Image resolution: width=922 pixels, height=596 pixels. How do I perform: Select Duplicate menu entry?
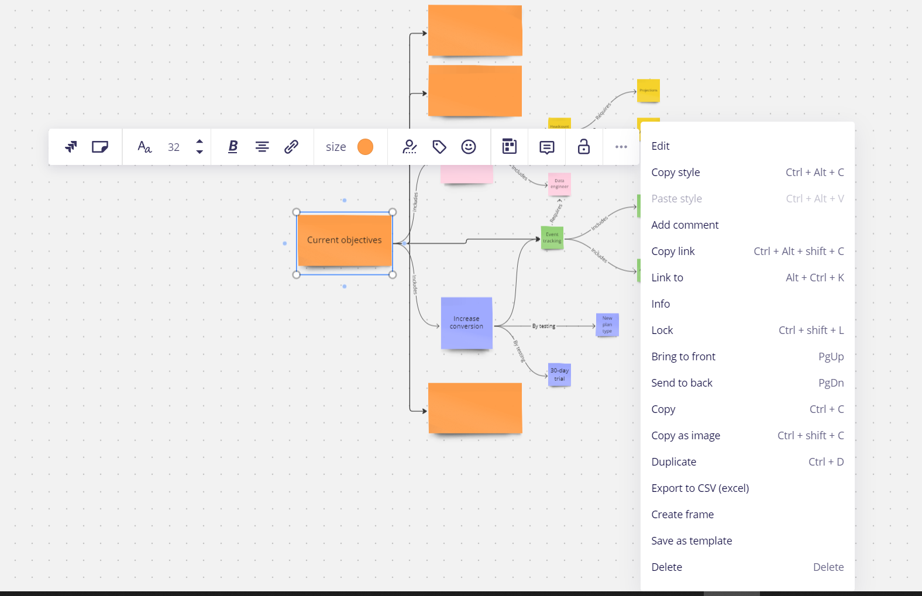(x=748, y=462)
